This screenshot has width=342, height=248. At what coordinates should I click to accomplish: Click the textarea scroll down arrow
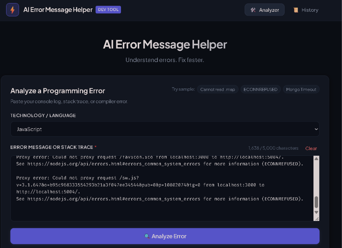tap(316, 213)
